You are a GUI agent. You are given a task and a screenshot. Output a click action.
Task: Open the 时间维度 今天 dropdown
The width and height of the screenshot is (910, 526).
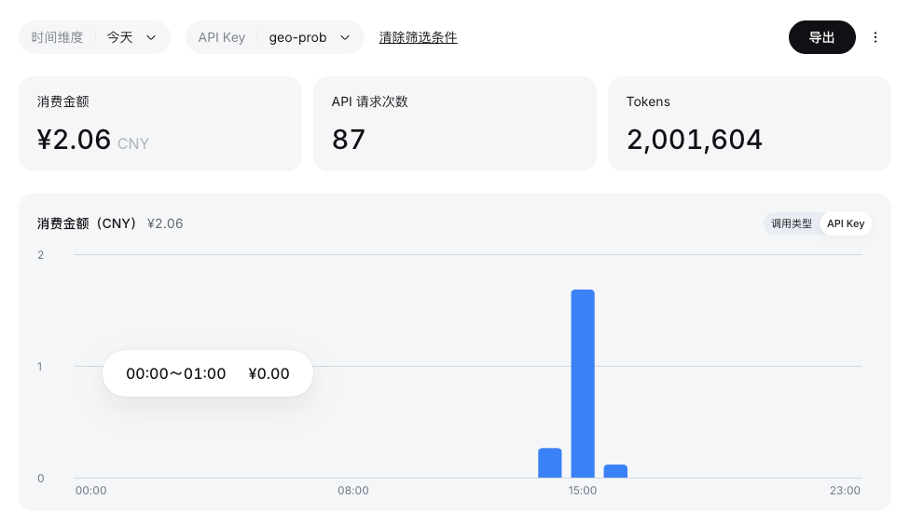[94, 37]
